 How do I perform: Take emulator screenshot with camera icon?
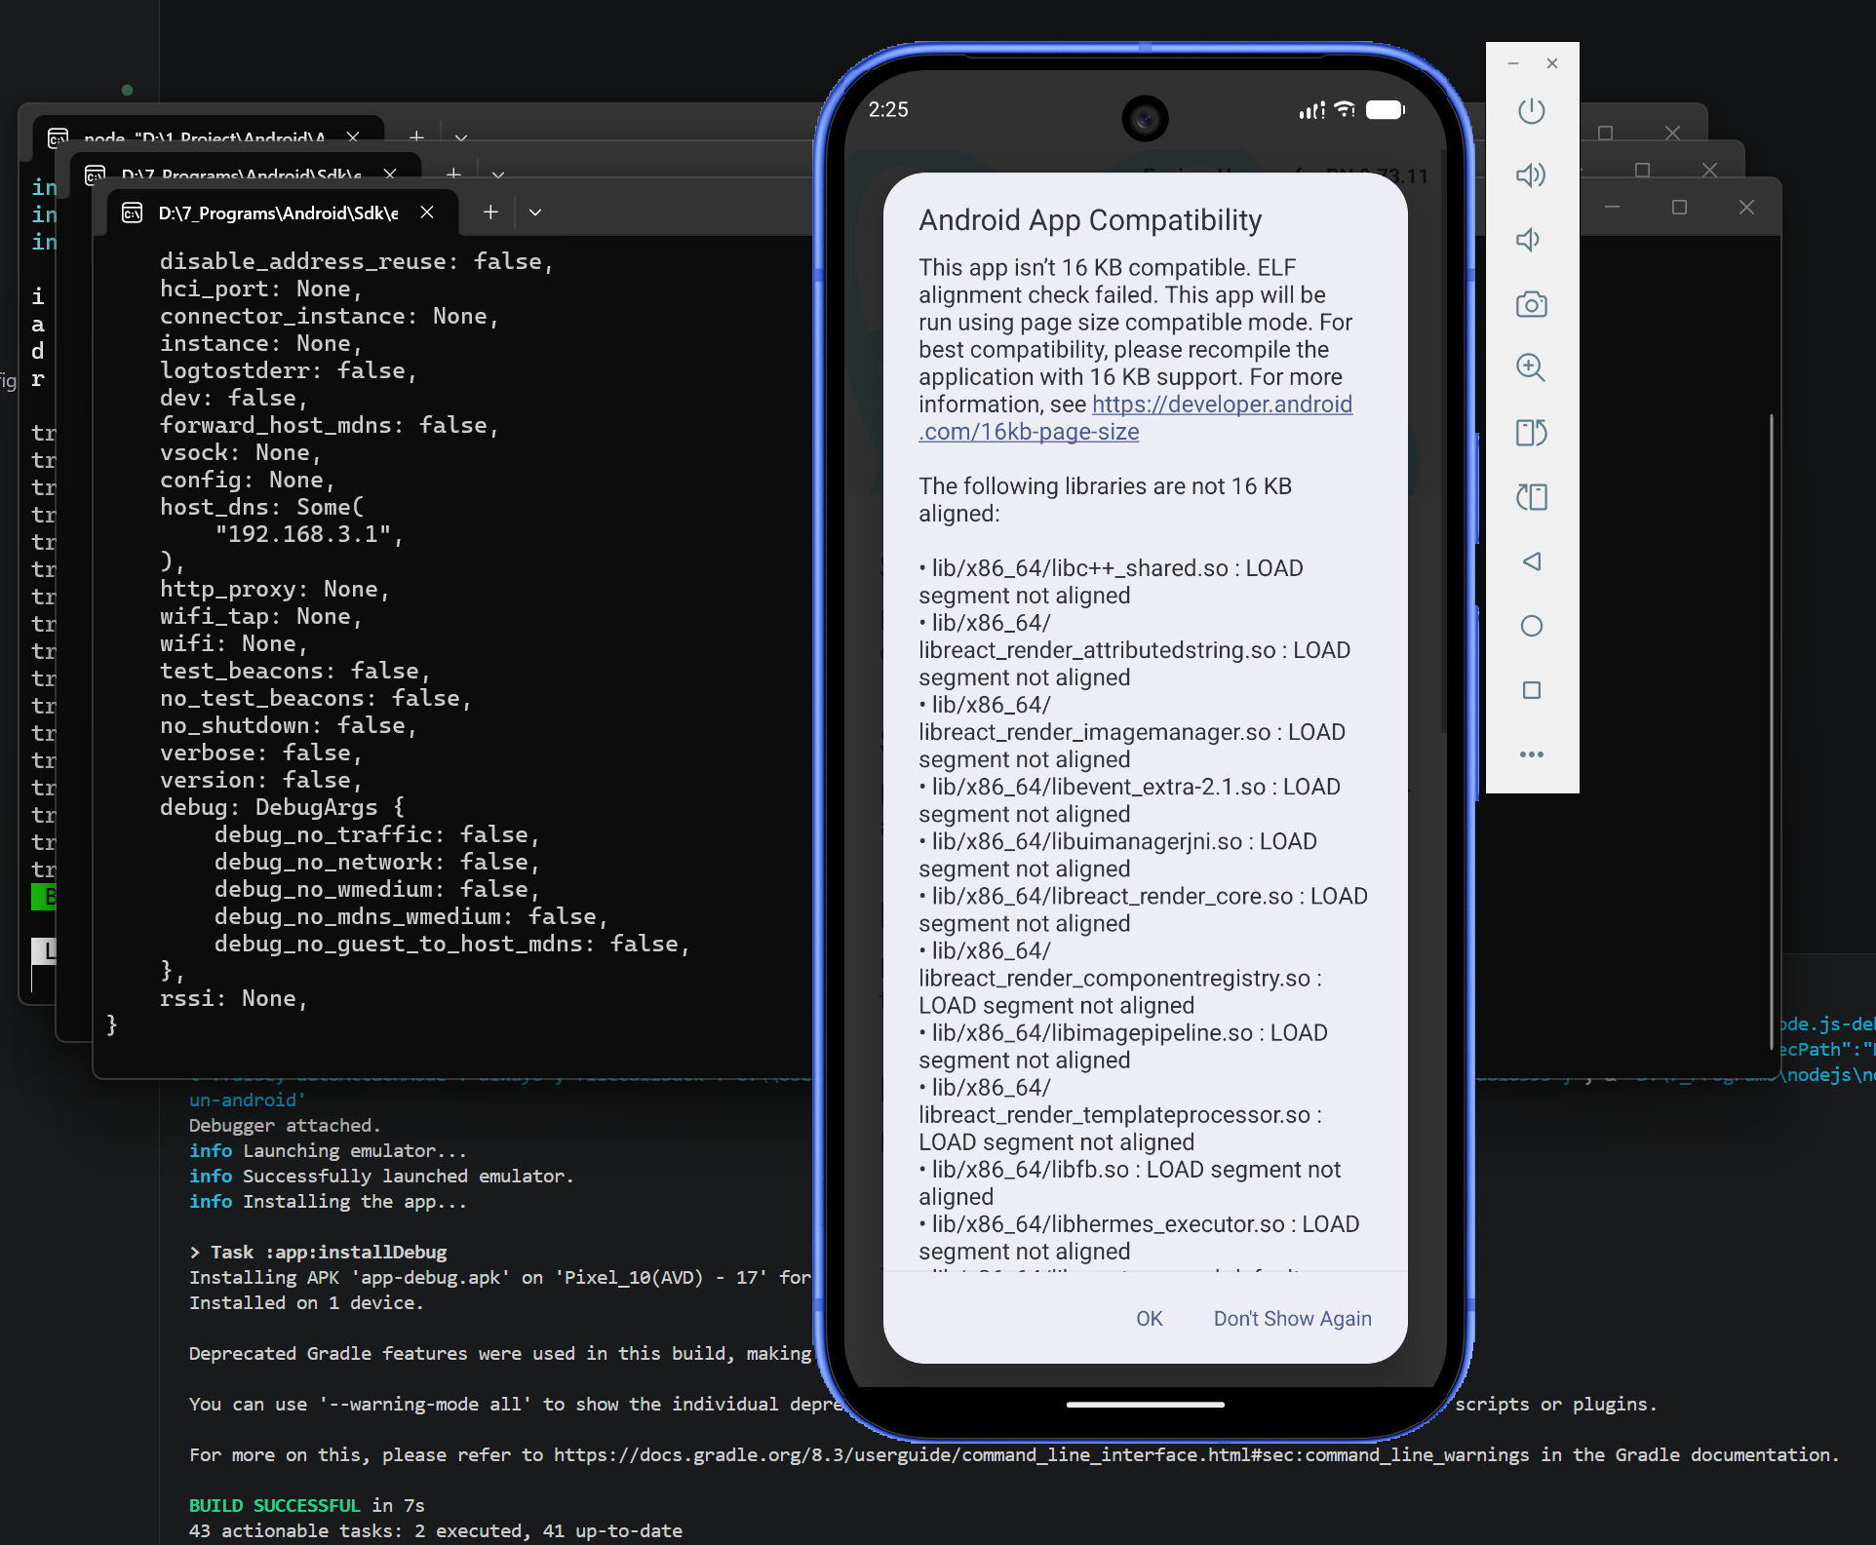point(1531,305)
